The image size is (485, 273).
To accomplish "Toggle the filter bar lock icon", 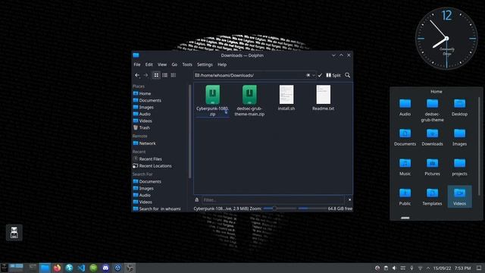I will point(197,200).
